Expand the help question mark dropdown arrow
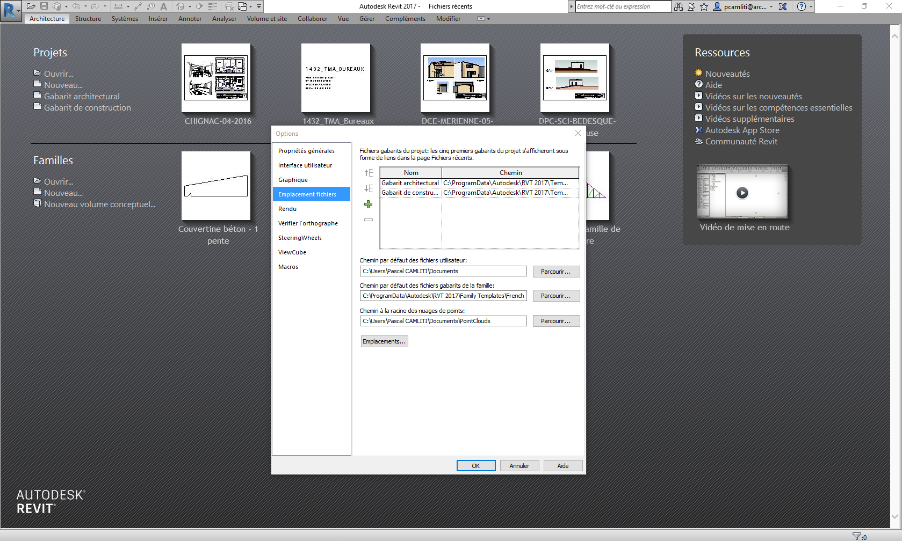The width and height of the screenshot is (902, 541). (811, 7)
